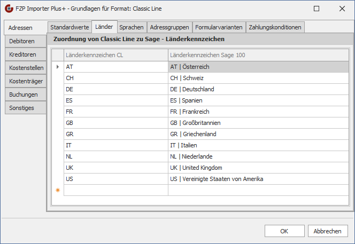The image size is (355, 244).
Task: Open the UK | United Kingdom combo cell
Action: click(258, 168)
